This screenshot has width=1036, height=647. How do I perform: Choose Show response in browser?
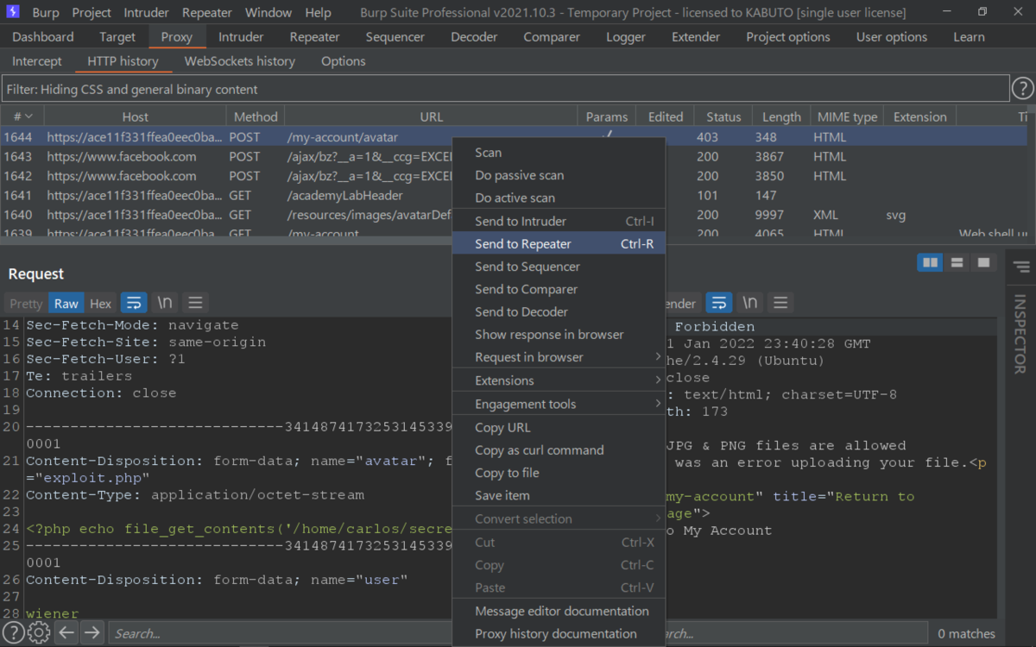pyautogui.click(x=559, y=335)
